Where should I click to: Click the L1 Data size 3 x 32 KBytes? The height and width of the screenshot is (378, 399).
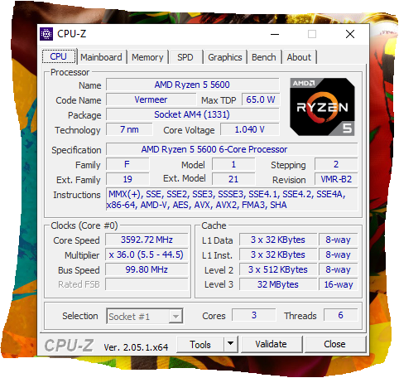coord(278,240)
